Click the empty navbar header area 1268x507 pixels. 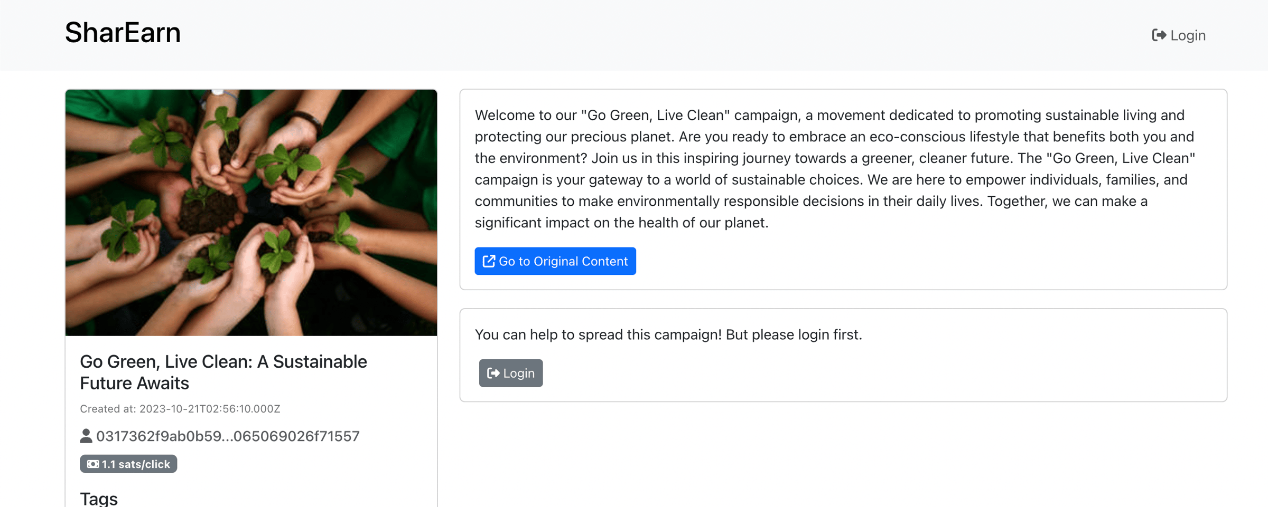point(634,35)
